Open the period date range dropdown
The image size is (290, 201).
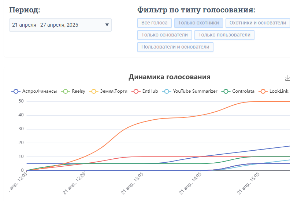60,25
